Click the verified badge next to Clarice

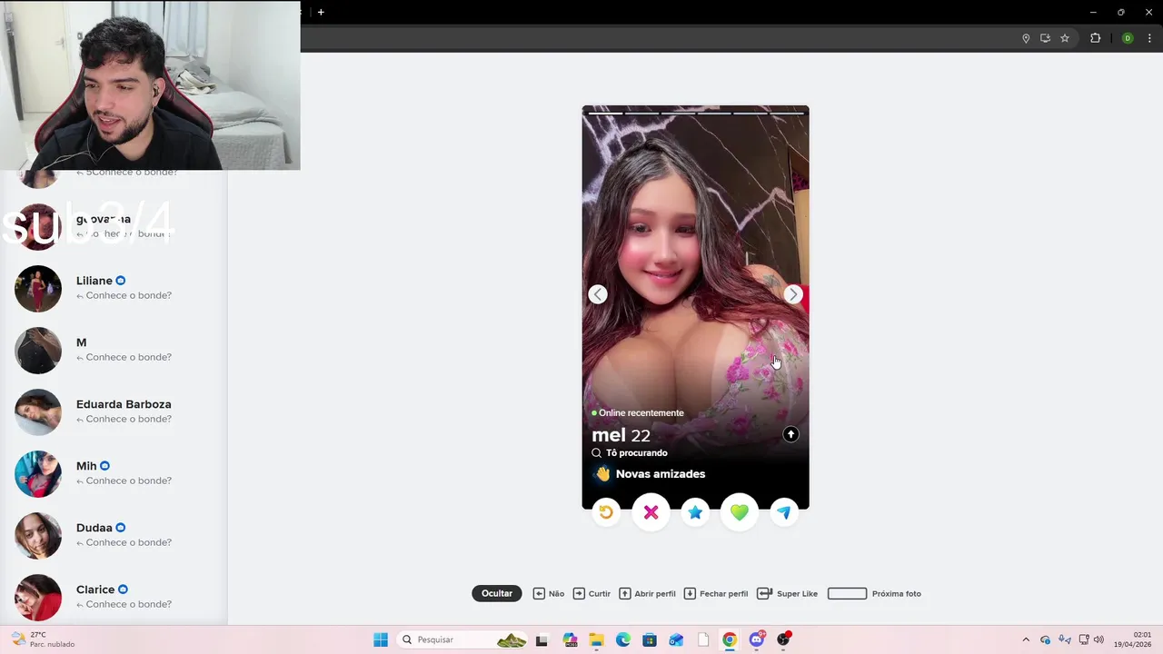pyautogui.click(x=123, y=590)
